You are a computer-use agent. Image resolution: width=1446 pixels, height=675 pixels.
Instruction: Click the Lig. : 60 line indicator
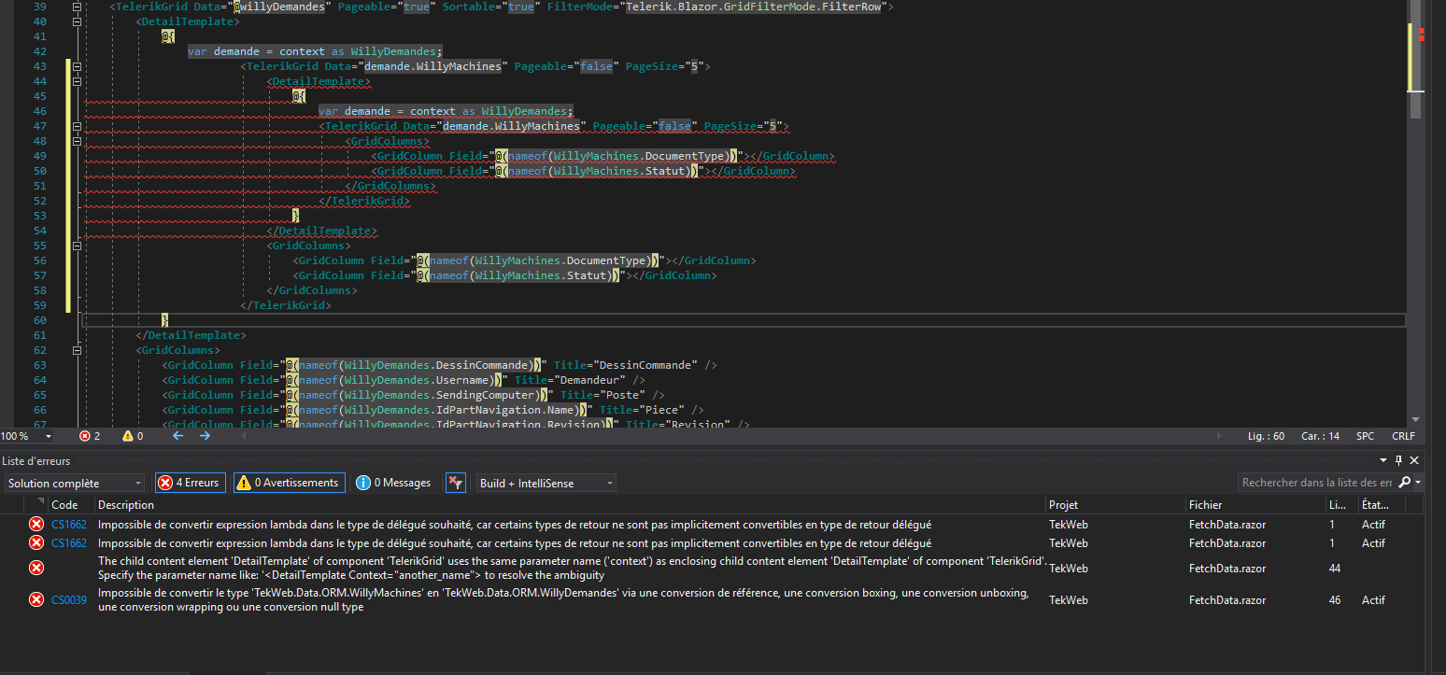pos(1266,436)
